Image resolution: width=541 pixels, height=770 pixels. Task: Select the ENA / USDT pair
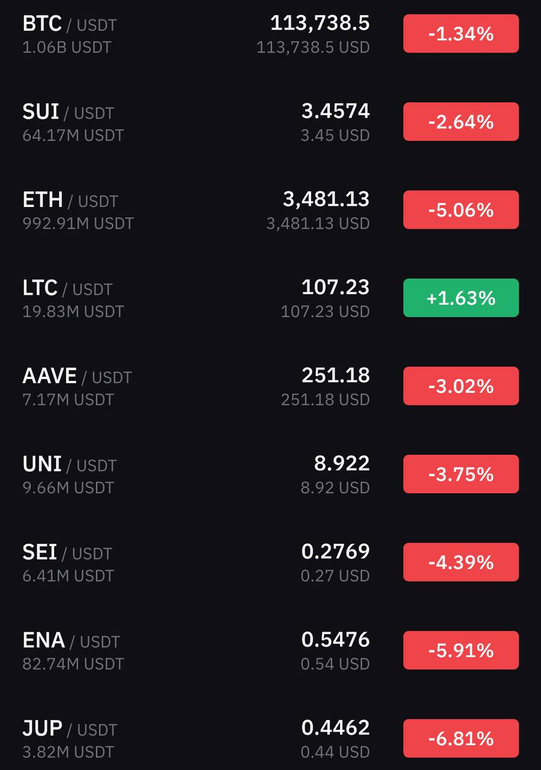coord(270,650)
